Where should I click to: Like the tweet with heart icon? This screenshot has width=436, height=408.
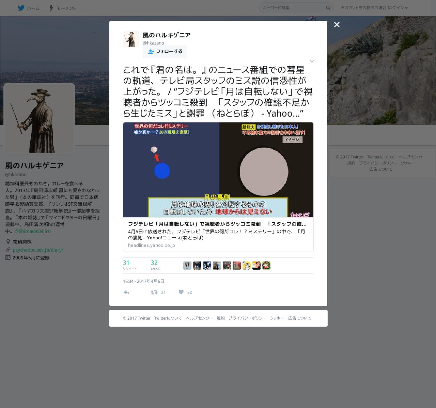(x=181, y=292)
